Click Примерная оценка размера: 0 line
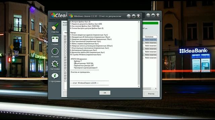The height and width of the screenshot is (120, 215). 86,68
